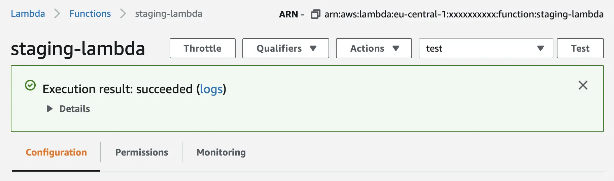This screenshot has width=614, height=181.
Task: Click the test selector arrow icon
Action: click(540, 48)
